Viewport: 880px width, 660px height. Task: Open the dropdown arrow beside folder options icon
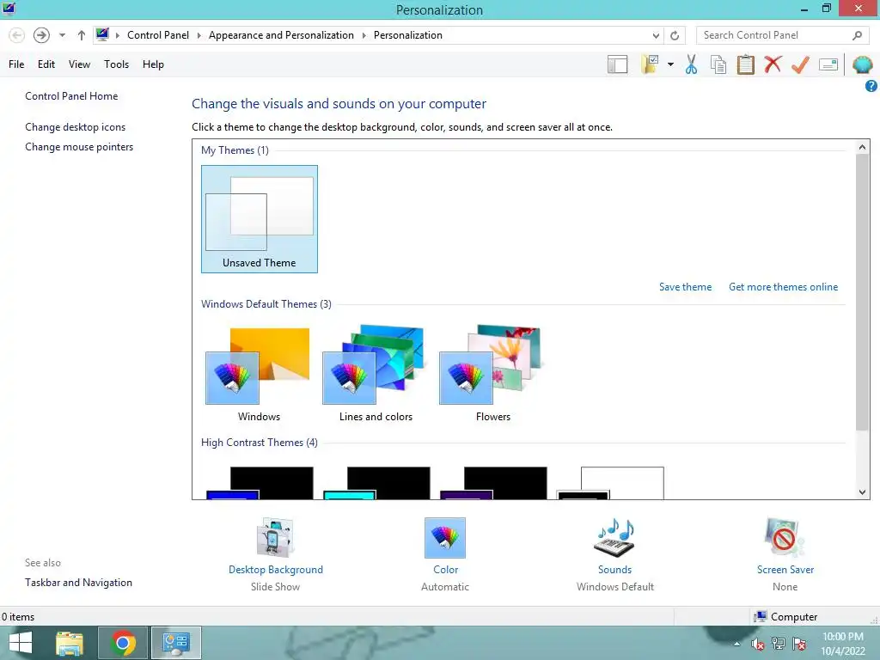(x=670, y=64)
